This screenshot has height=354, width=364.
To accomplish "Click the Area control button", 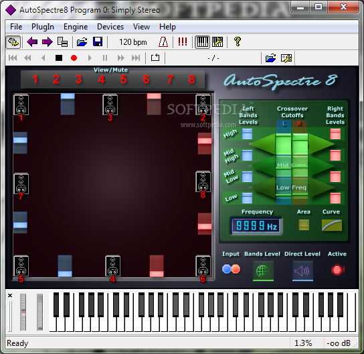I will (304, 225).
